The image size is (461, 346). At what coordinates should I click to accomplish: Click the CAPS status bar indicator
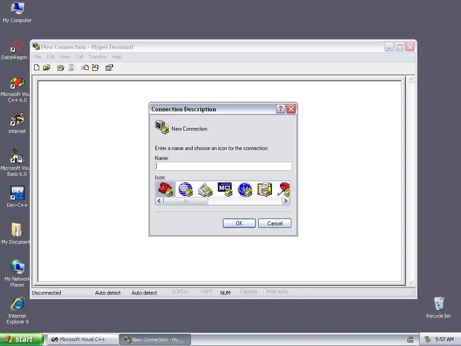click(206, 291)
